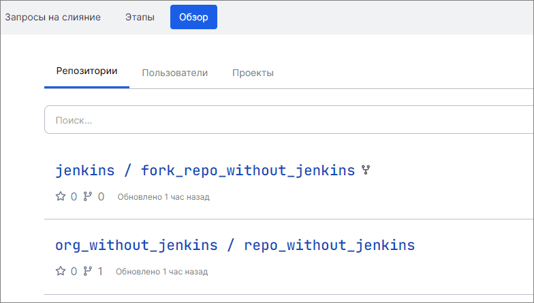Viewport: 534px width, 303px height.
Task: Click 'Обновлено 1 час назад' under repo_without_jenkins
Action: tap(162, 272)
